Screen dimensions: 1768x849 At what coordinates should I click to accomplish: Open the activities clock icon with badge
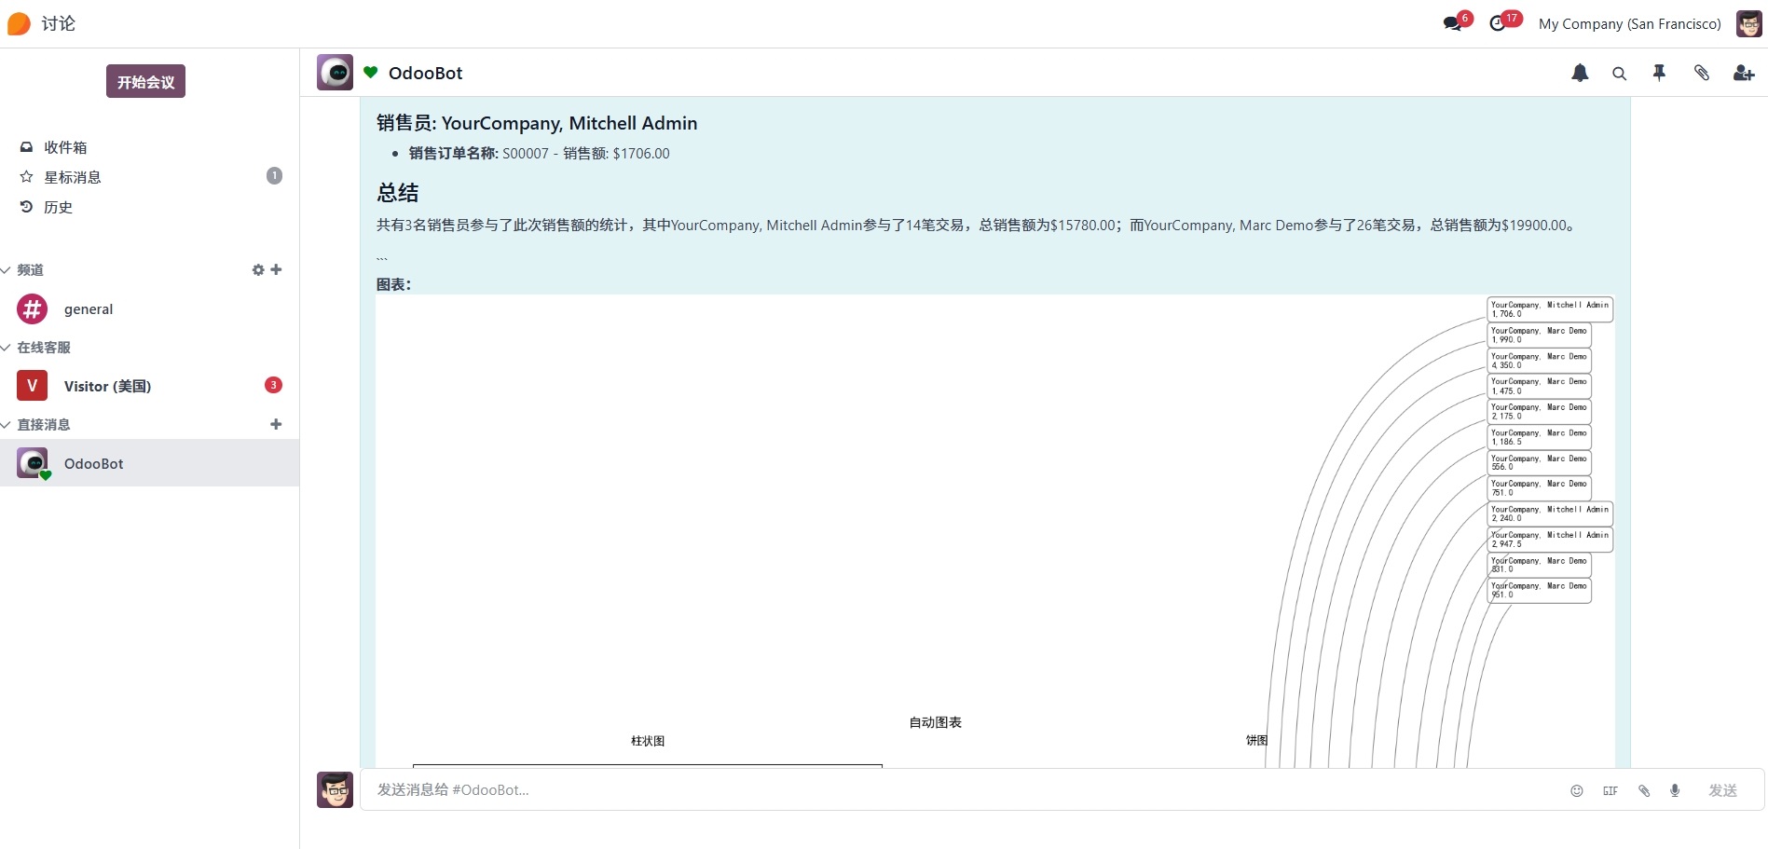tap(1498, 23)
